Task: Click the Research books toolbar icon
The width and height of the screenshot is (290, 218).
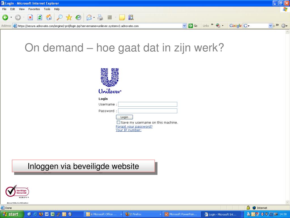Action: (131, 17)
